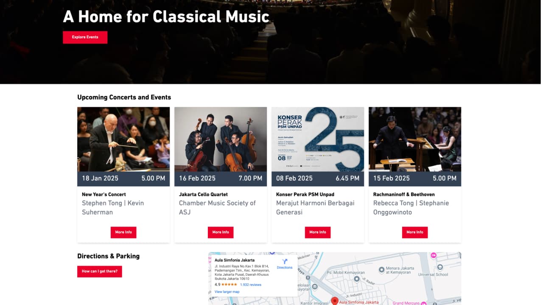Click the New Year's Concert conductor photo
Viewport: 543px width, 305px height.
coord(123,139)
